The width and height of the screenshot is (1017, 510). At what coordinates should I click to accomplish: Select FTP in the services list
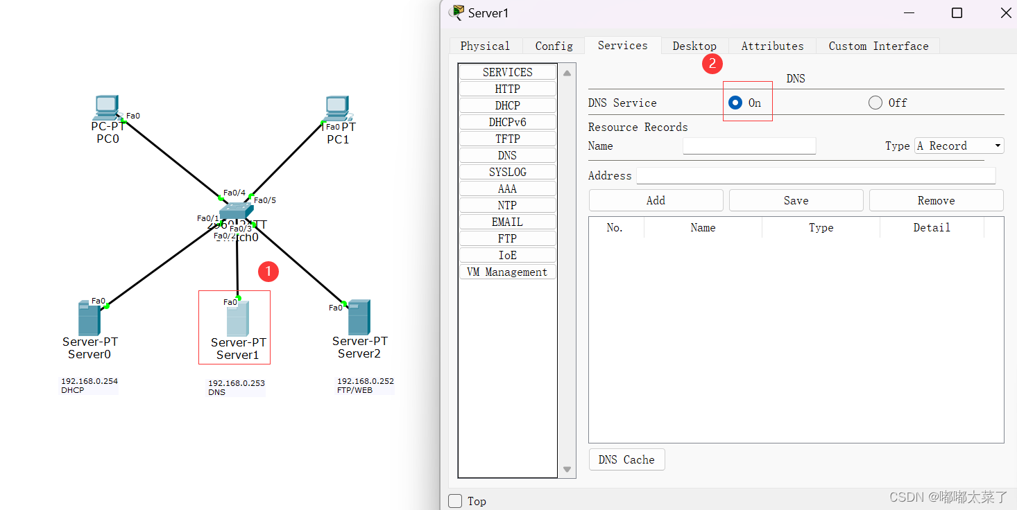pyautogui.click(x=507, y=238)
